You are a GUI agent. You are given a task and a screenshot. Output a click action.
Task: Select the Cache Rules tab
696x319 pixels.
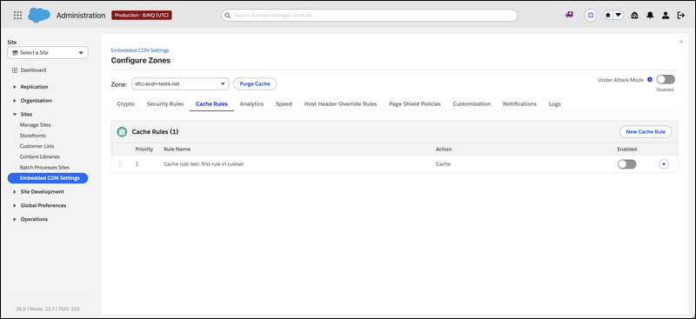[x=211, y=103]
